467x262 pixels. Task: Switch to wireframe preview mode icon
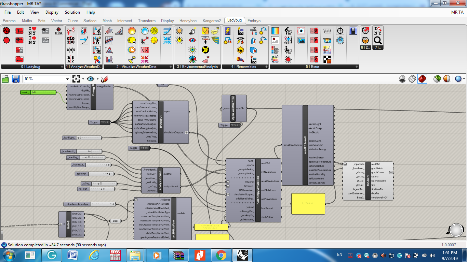coord(413,79)
